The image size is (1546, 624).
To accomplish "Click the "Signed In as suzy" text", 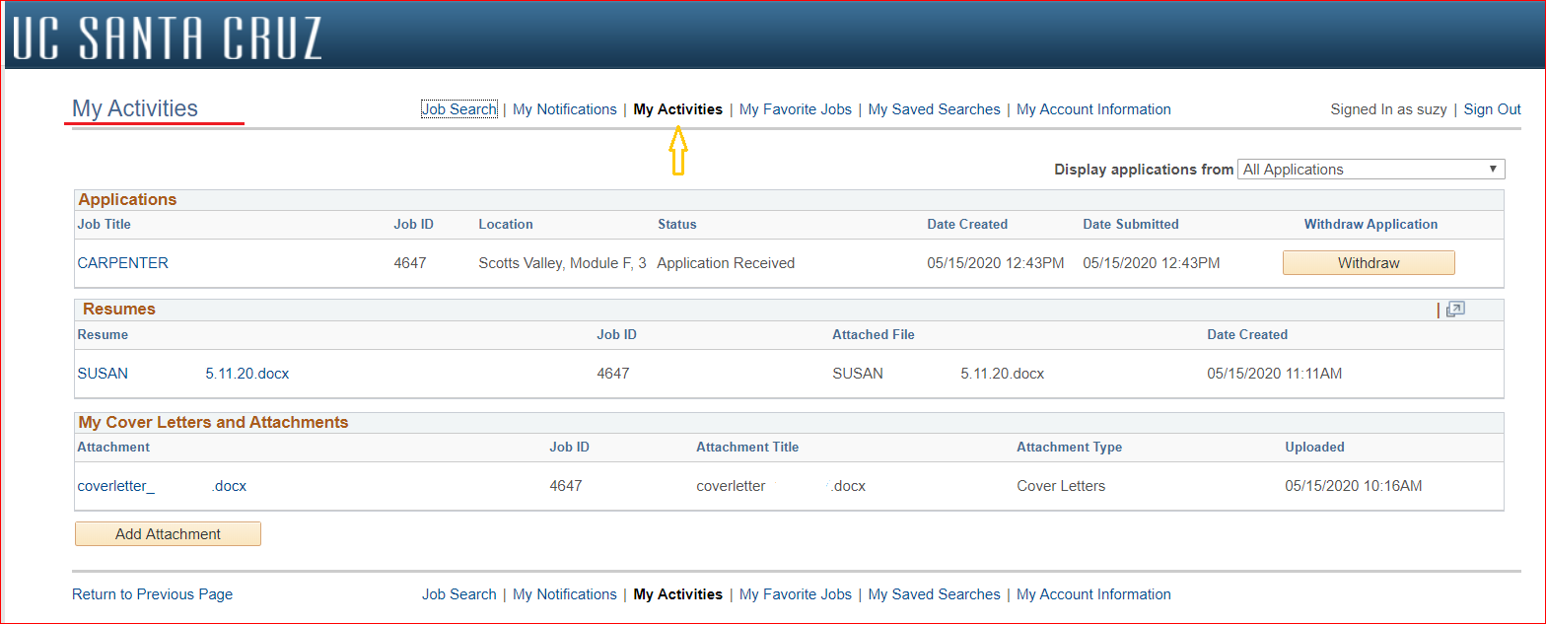I will click(1389, 109).
